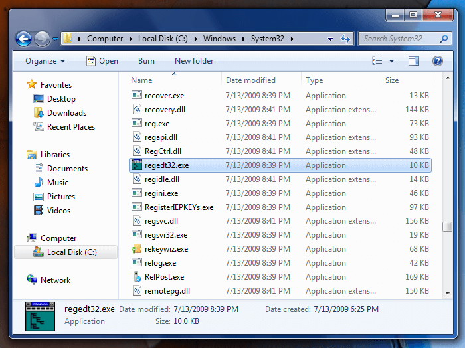The image size is (465, 348).
Task: Open Help with the question mark icon
Action: coord(437,61)
